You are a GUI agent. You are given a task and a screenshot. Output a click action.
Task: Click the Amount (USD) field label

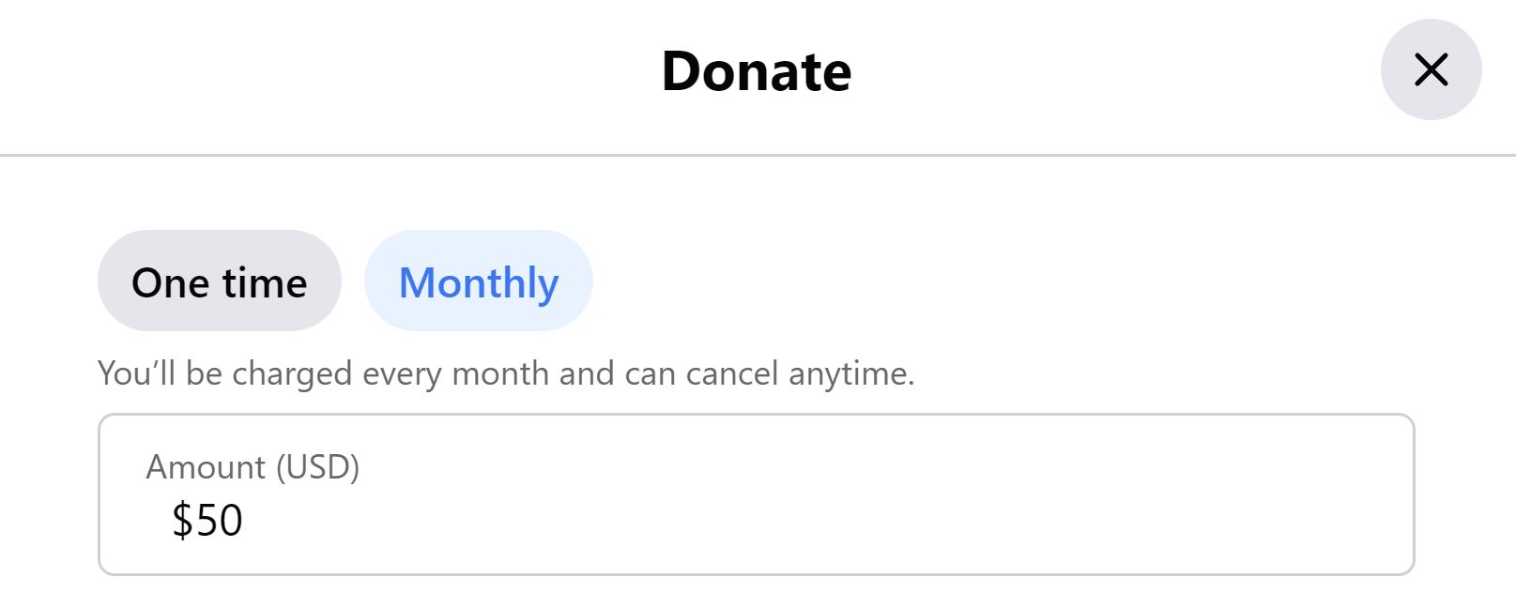click(253, 467)
